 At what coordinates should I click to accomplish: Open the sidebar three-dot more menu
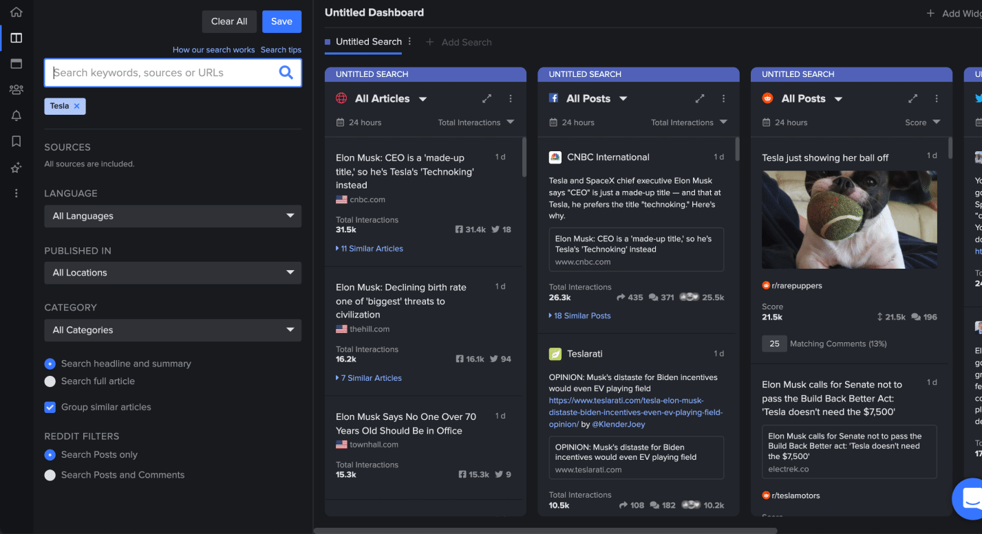pos(16,193)
